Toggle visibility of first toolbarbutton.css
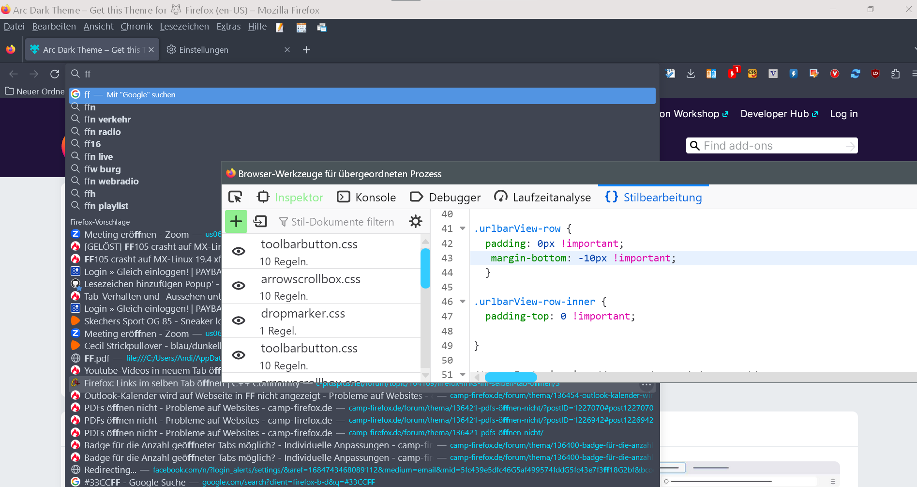The image size is (917, 487). point(239,251)
